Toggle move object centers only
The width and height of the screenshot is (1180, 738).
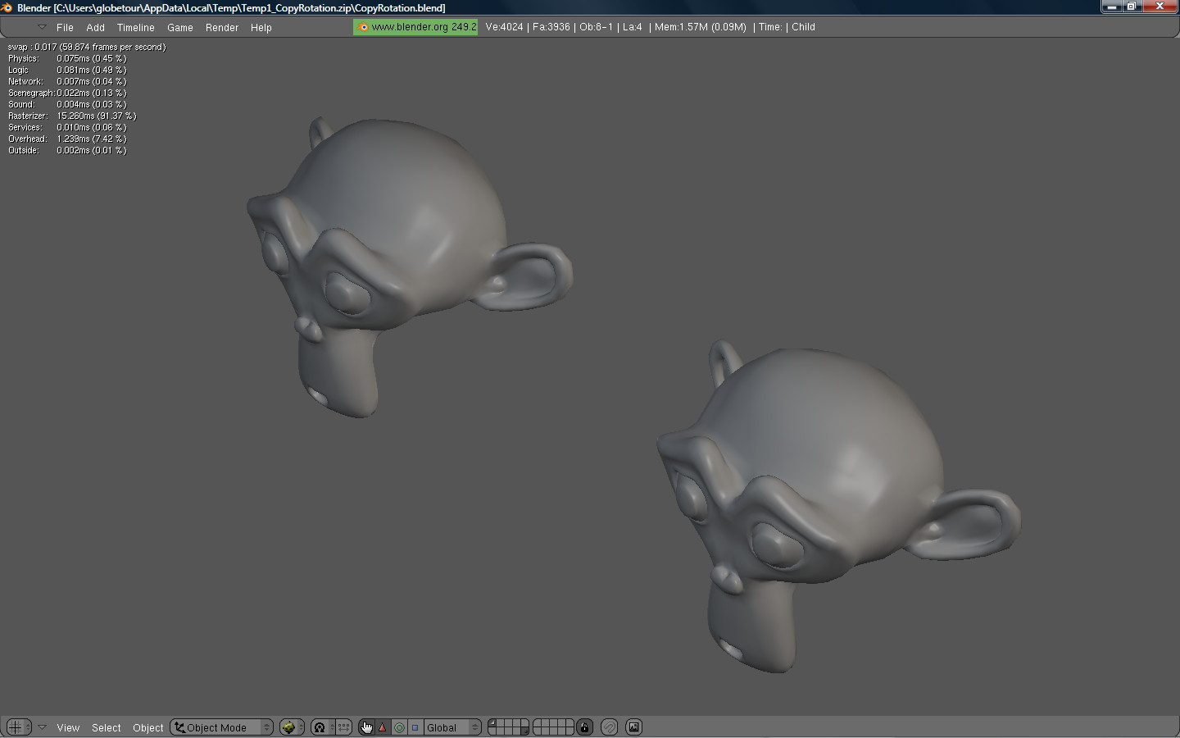344,727
